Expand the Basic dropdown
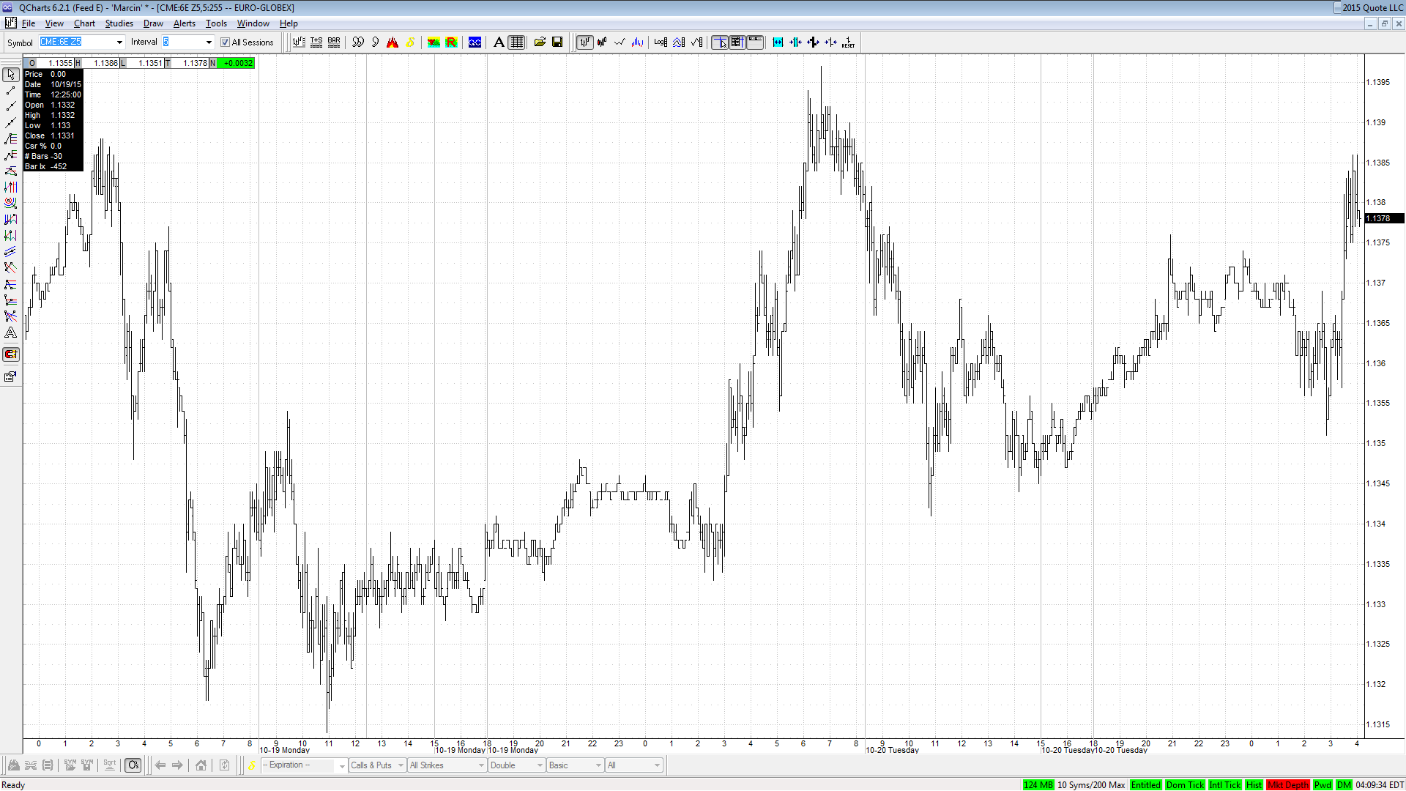The image size is (1406, 791). 598,766
